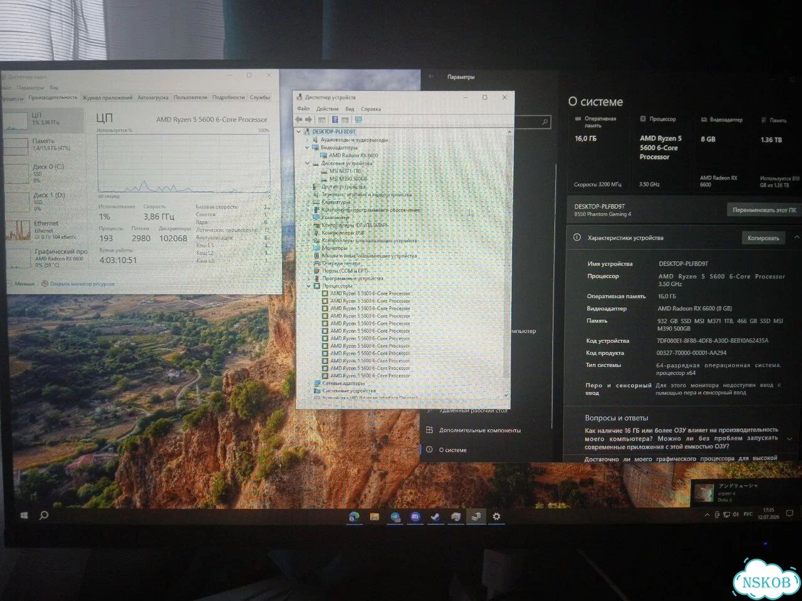Image resolution: width=802 pixels, height=601 pixels.
Task: Switch to Службы tab in Task Manager
Action: (x=260, y=98)
